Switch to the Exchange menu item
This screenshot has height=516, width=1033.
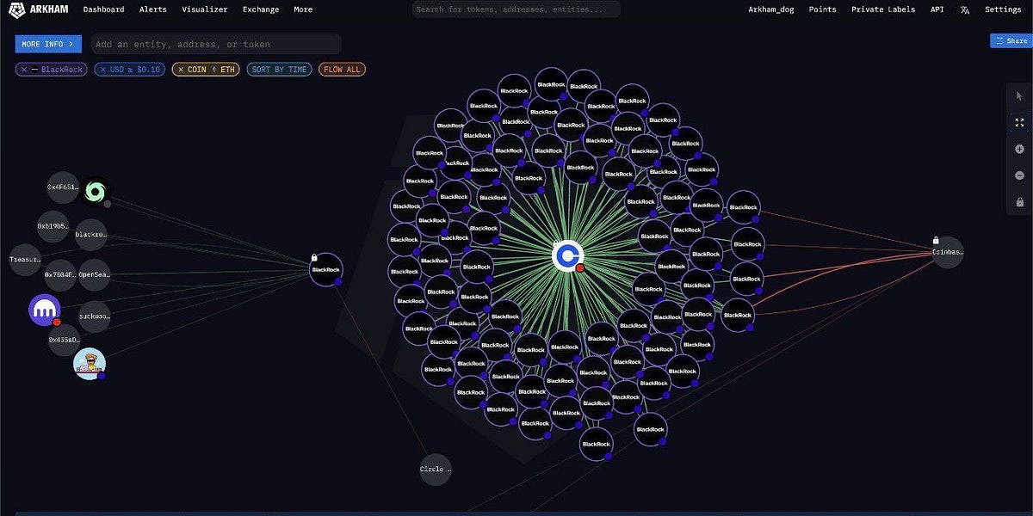pos(260,9)
